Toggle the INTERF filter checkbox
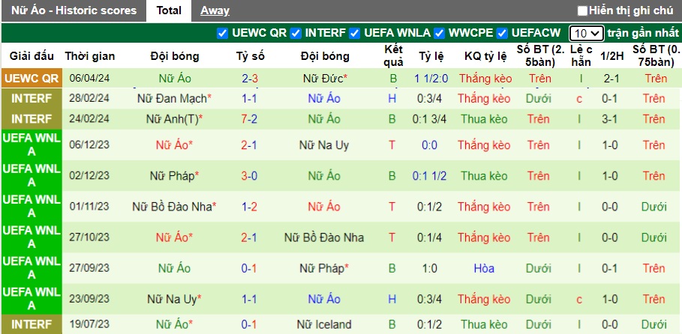This screenshot has width=682, height=334. click(x=296, y=33)
